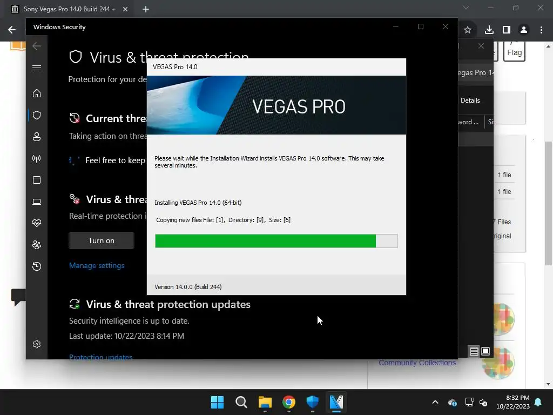Switch to list view icon on the page
The image size is (553, 415).
click(474, 351)
